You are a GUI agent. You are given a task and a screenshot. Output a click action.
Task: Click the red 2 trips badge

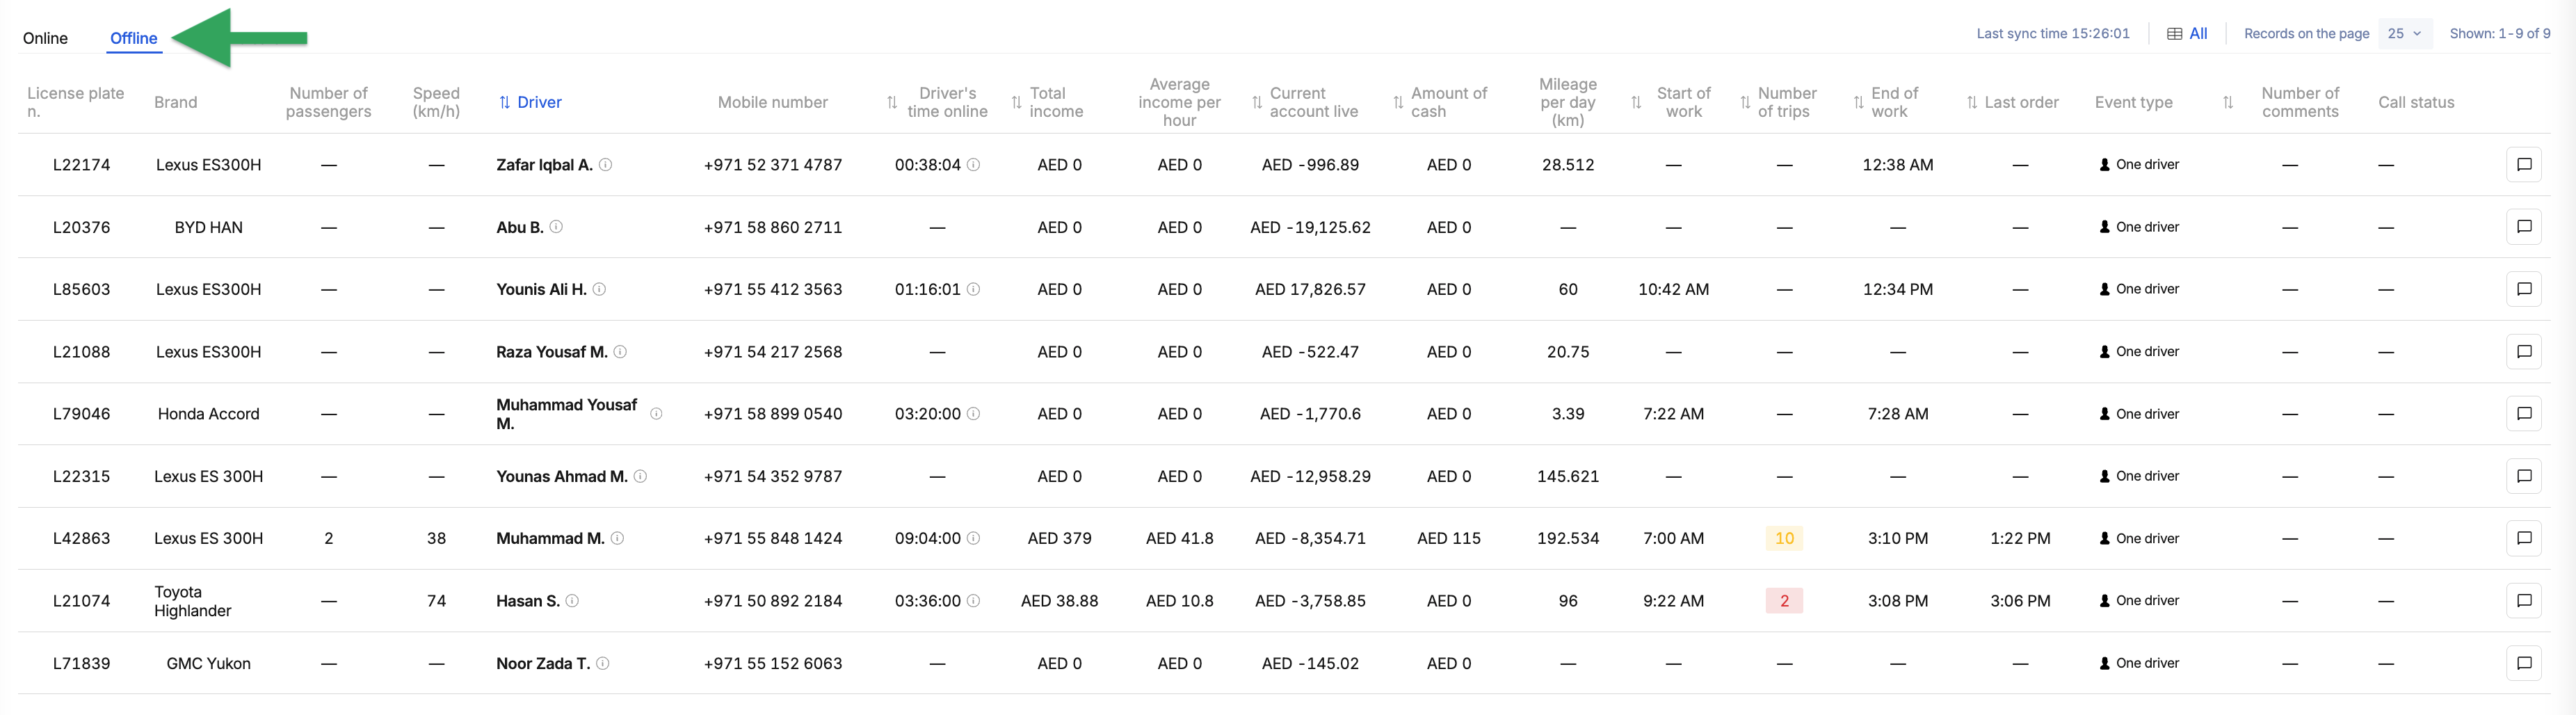[x=1784, y=601]
